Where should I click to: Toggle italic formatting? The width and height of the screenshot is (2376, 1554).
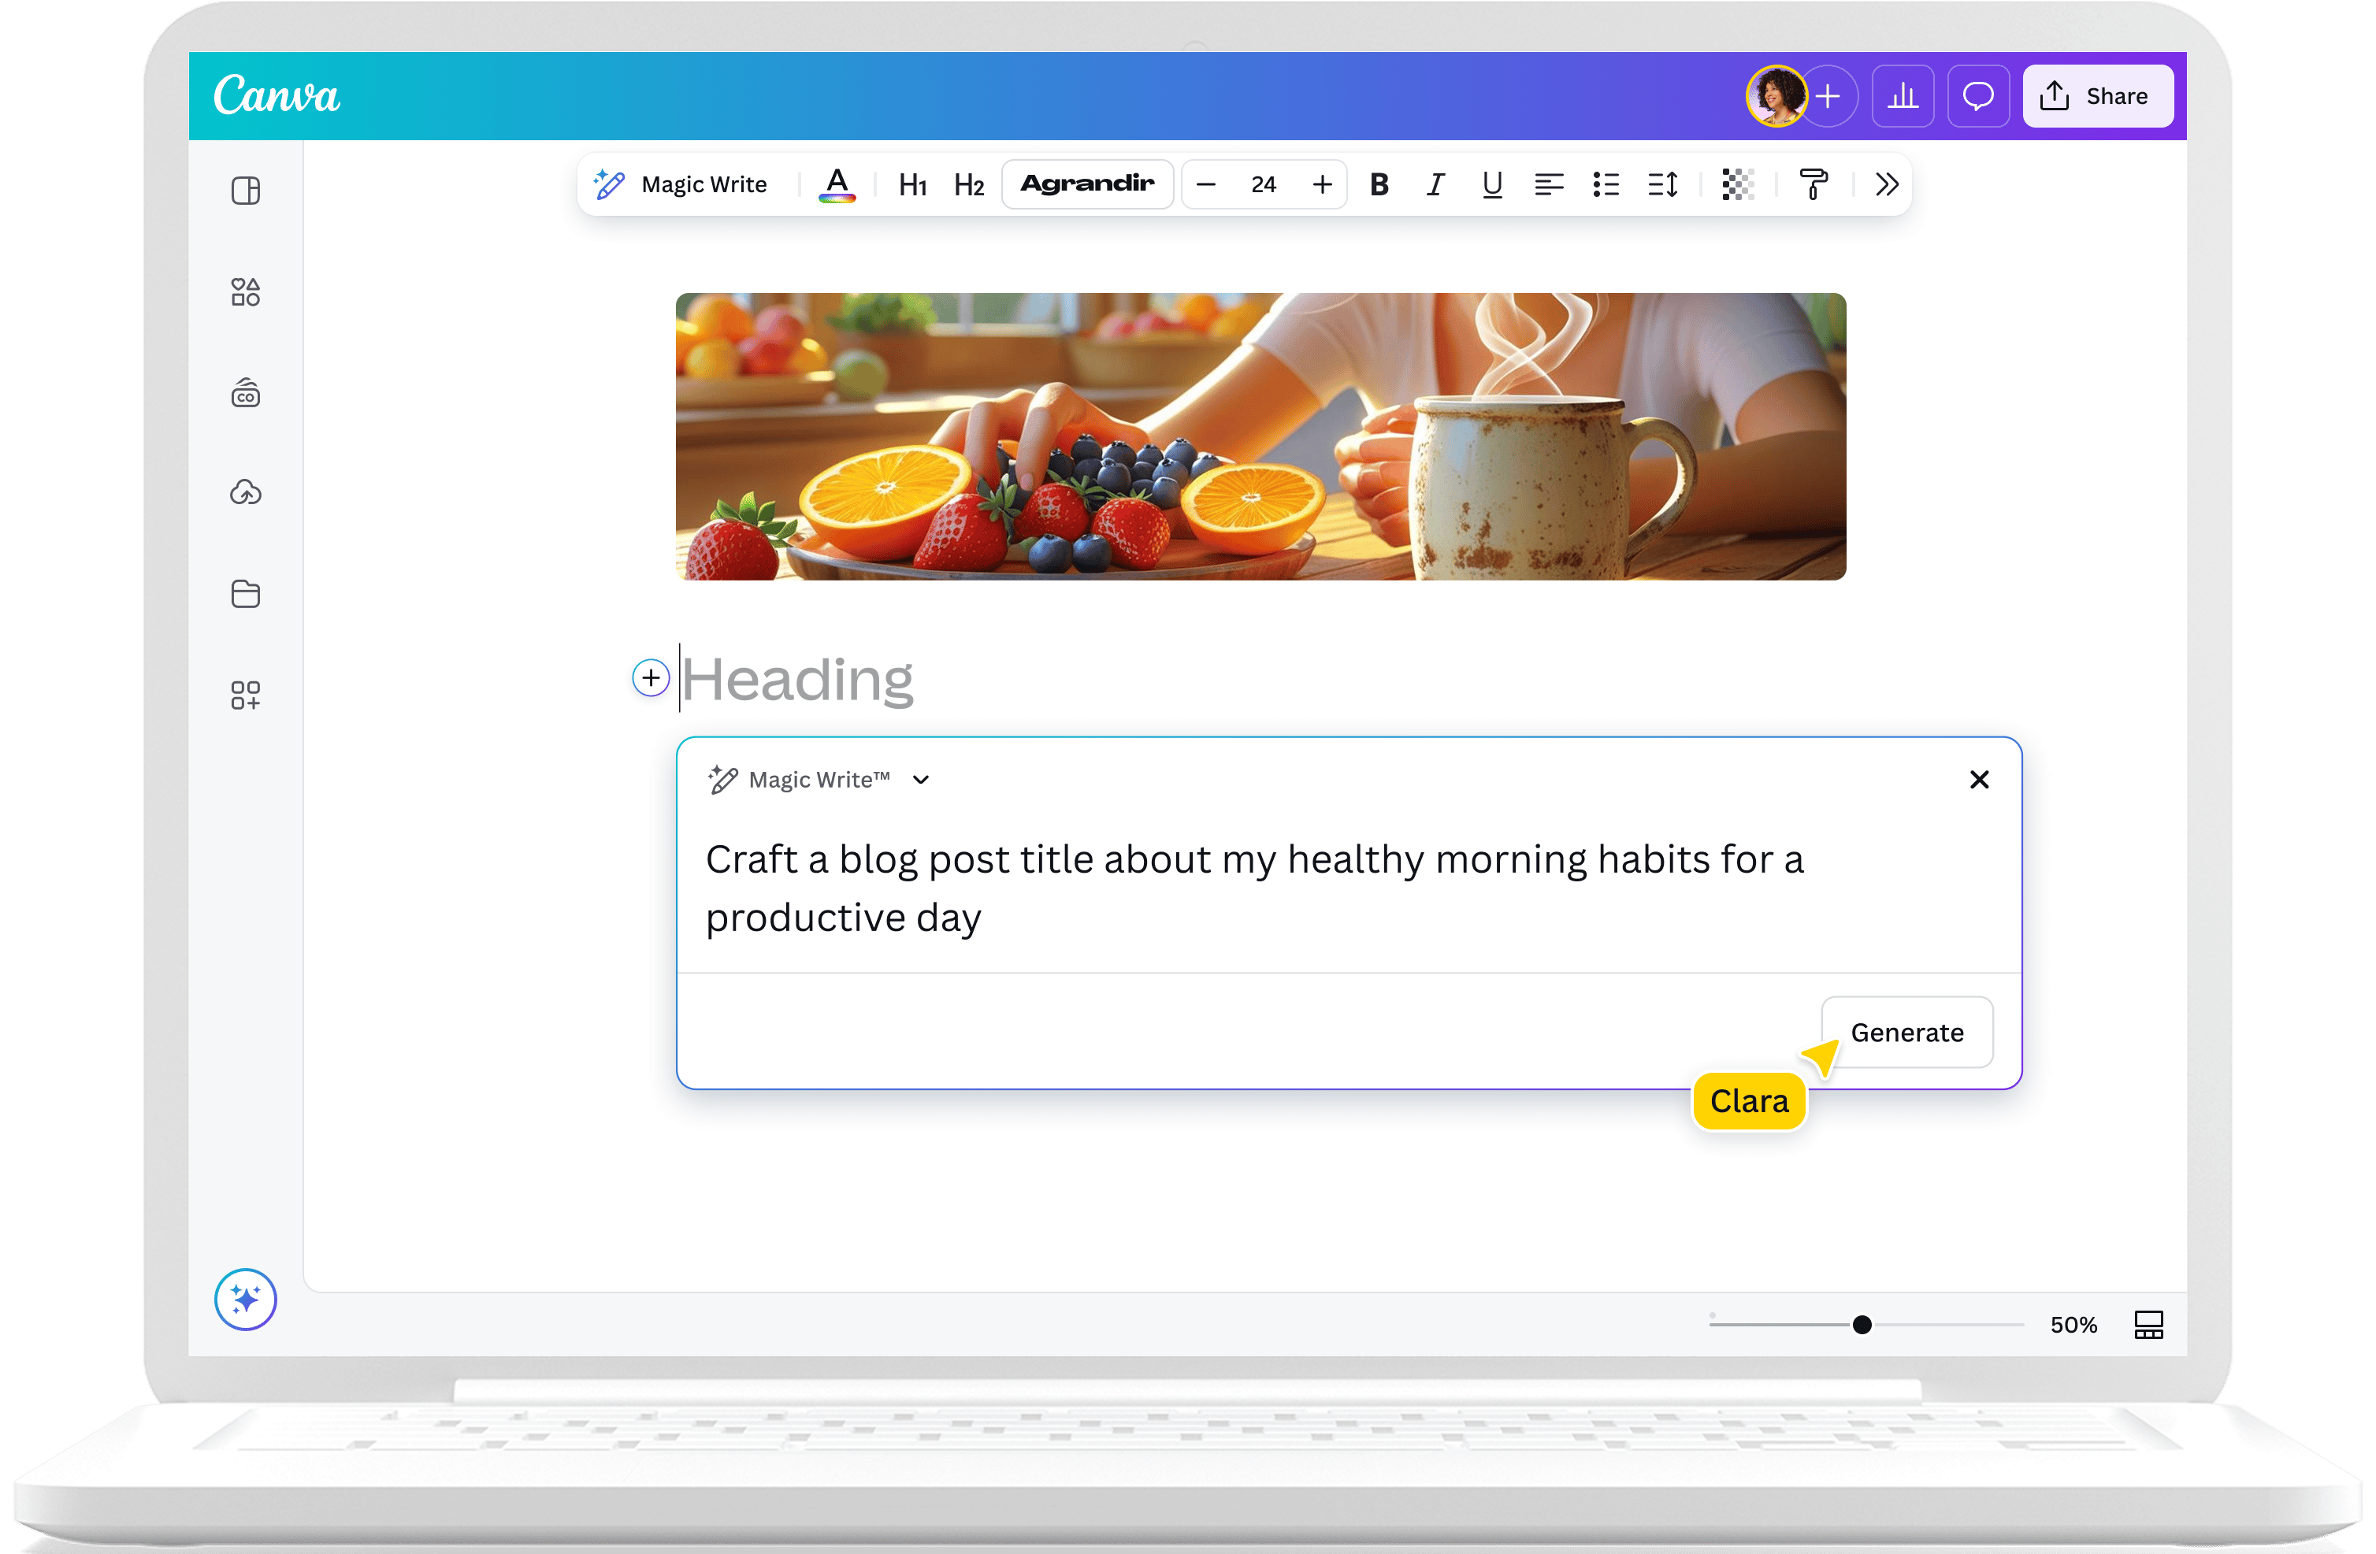point(1435,184)
